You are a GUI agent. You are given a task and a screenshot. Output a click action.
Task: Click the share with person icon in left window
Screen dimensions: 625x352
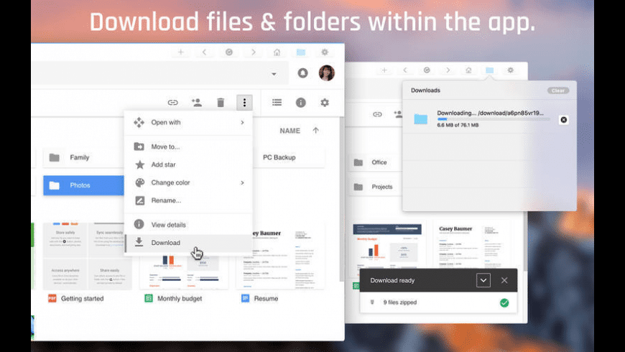click(197, 103)
